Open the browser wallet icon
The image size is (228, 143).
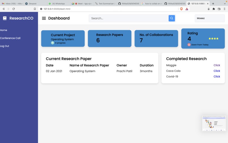[219, 9]
